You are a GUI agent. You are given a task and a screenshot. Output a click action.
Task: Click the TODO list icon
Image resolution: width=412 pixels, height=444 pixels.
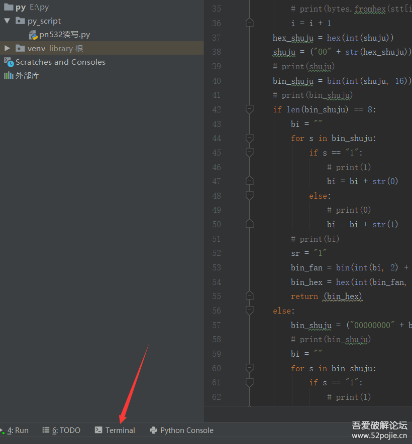(x=46, y=430)
